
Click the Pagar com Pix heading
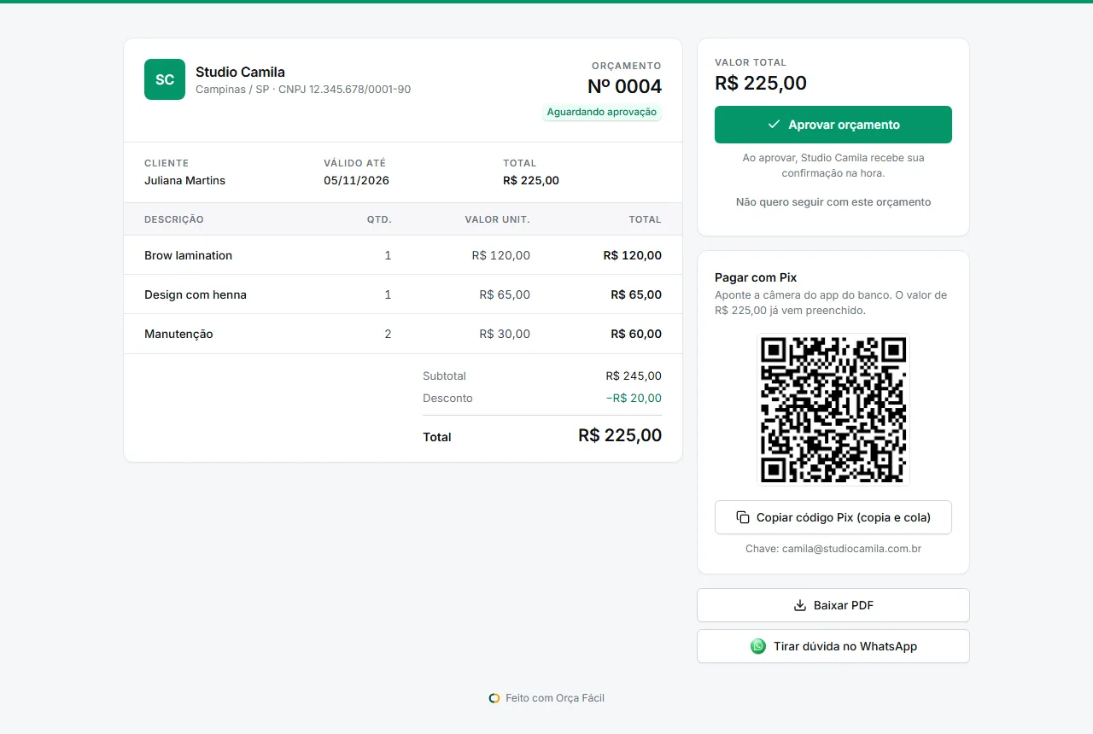click(756, 277)
